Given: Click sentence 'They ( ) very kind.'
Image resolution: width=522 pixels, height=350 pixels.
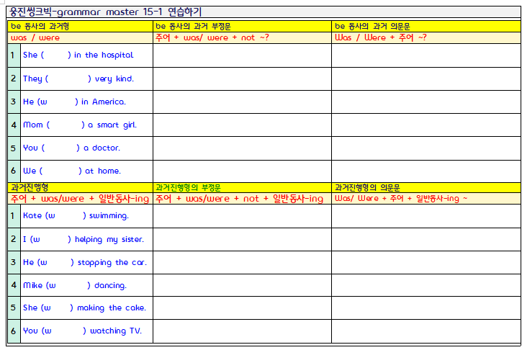Looking at the screenshot, I should (x=78, y=79).
